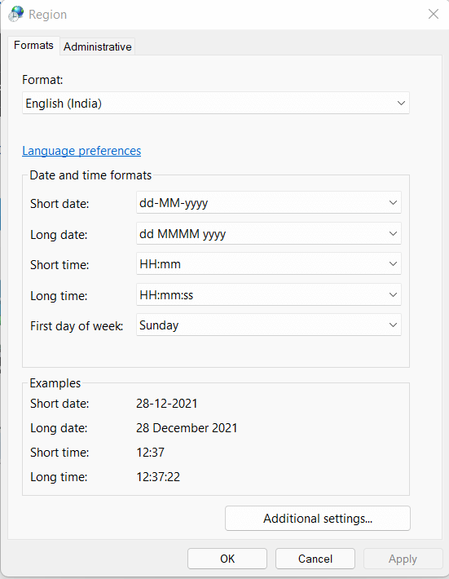Close the Region dialog window
Image resolution: width=449 pixels, height=579 pixels.
tap(434, 14)
